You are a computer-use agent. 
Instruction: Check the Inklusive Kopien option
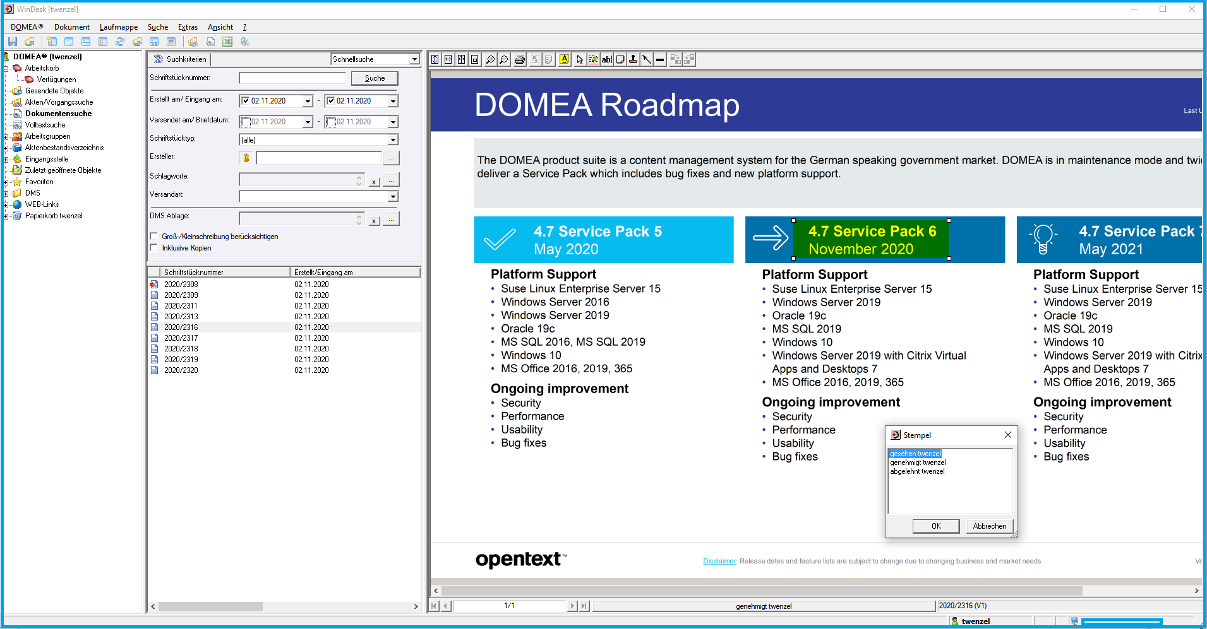click(153, 248)
